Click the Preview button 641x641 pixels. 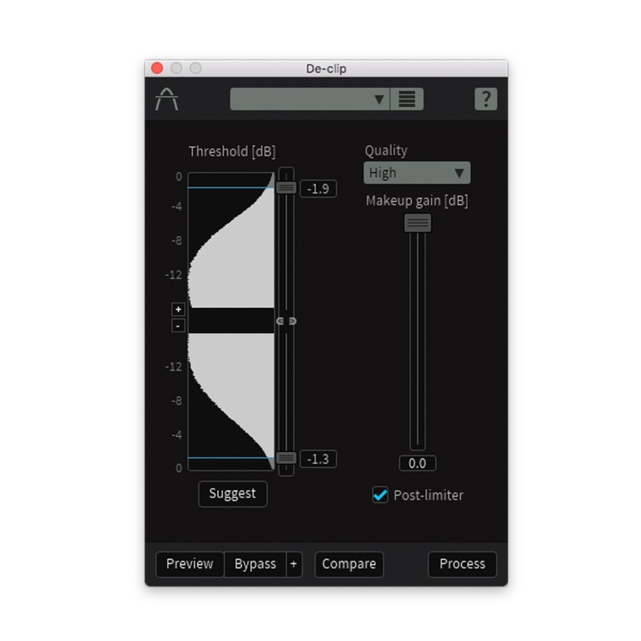[190, 564]
